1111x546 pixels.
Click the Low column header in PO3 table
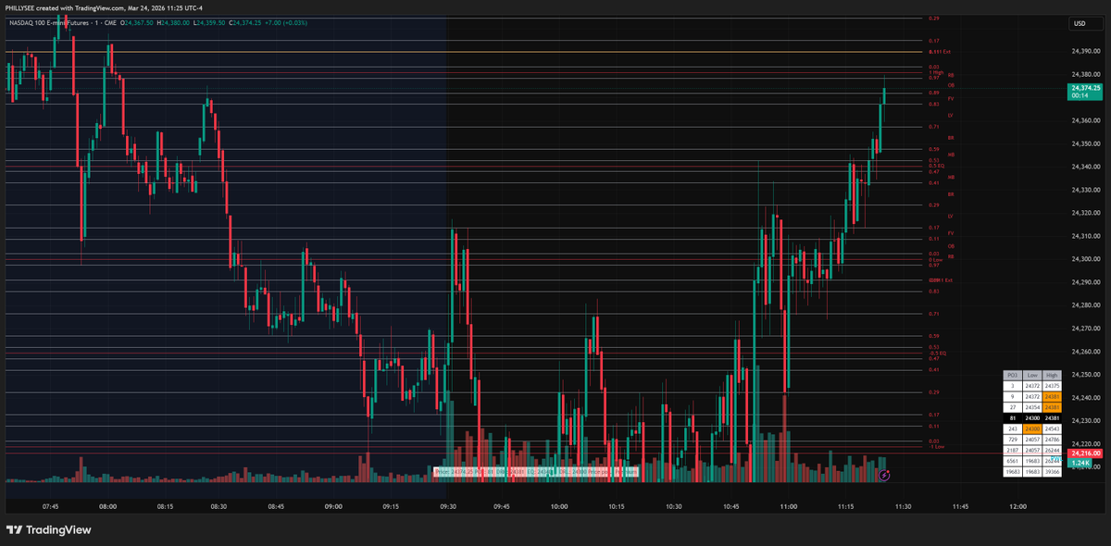click(1031, 375)
